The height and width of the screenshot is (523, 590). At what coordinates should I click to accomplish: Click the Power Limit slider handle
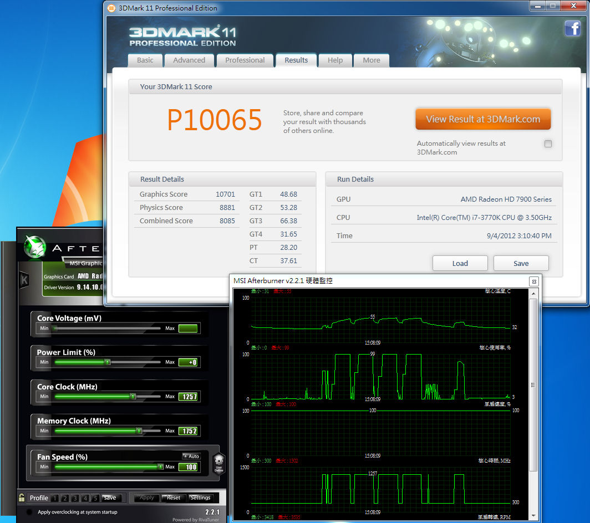pyautogui.click(x=108, y=362)
